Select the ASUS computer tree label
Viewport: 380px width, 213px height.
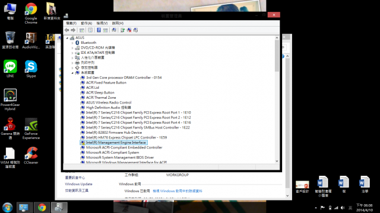tap(80, 38)
